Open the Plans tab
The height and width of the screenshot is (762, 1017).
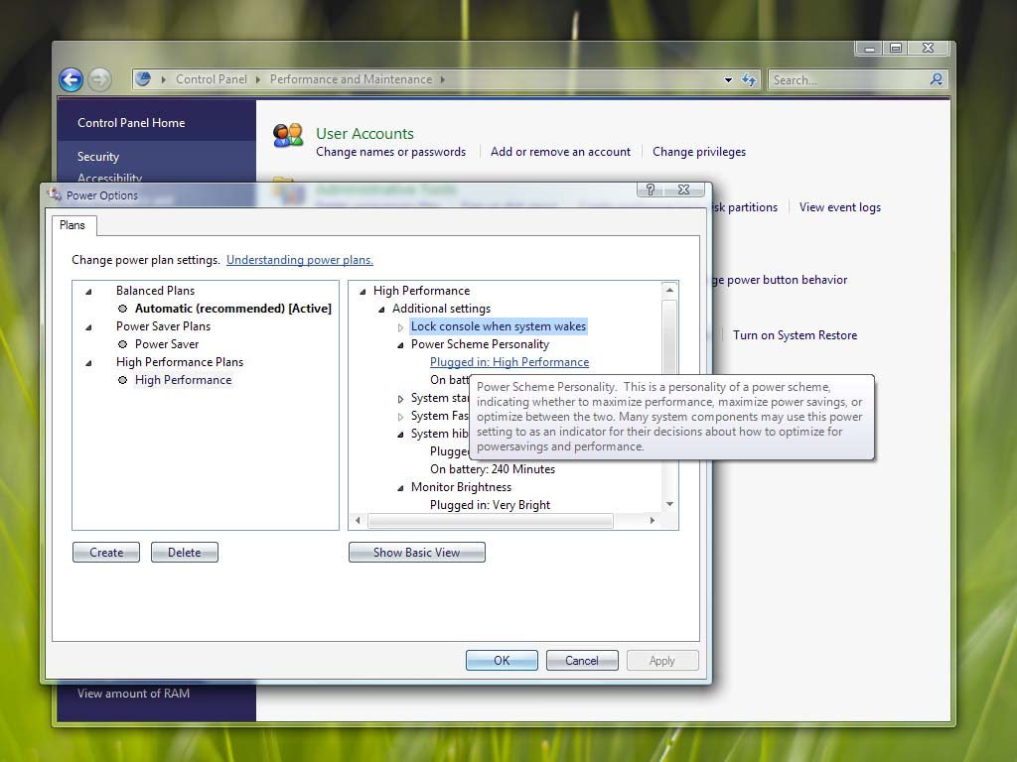click(72, 225)
